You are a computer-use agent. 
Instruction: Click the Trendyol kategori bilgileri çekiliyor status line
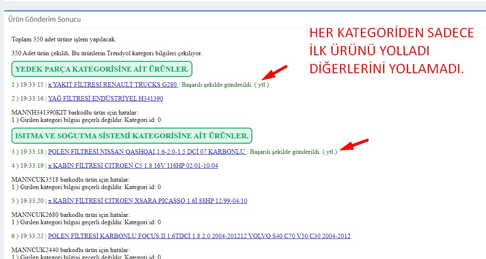107,53
